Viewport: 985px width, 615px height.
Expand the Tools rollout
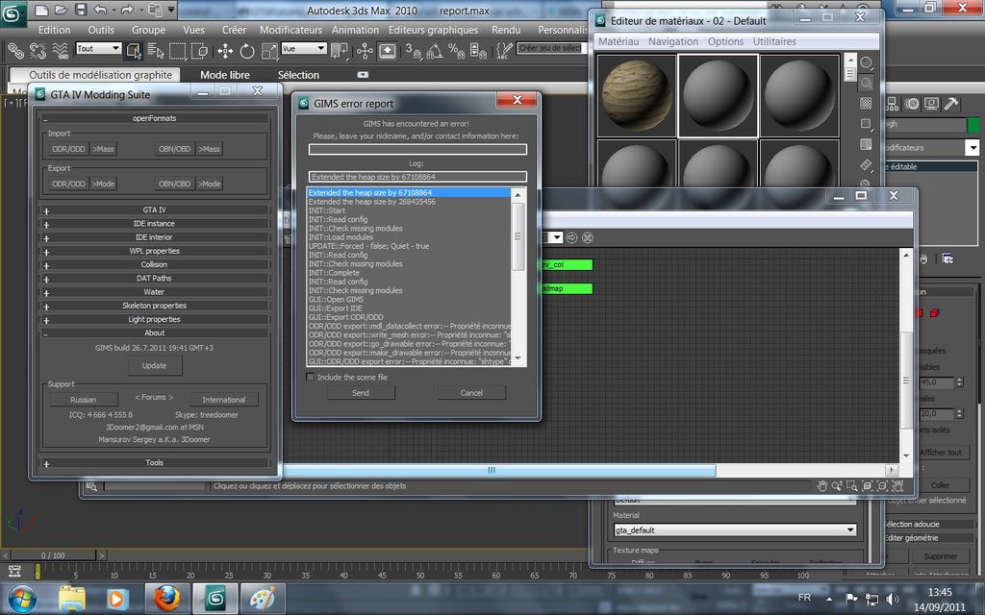tap(154, 462)
